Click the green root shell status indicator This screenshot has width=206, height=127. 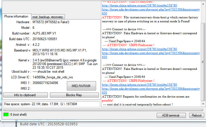coord(6,115)
